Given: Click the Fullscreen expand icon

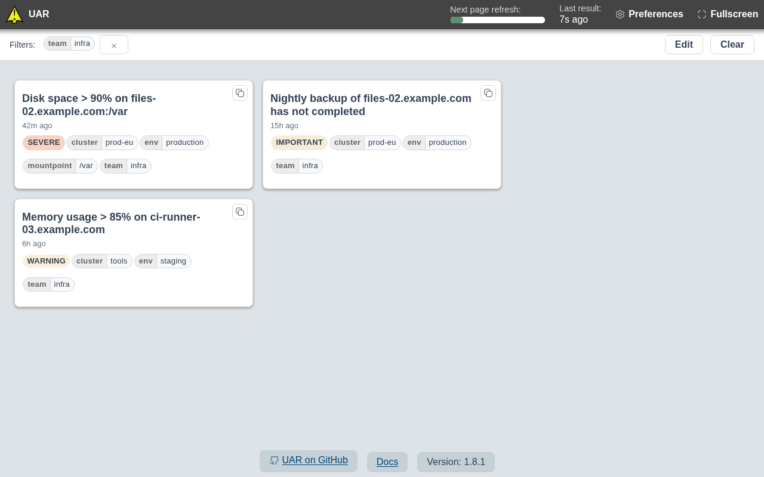Looking at the screenshot, I should click(x=702, y=14).
